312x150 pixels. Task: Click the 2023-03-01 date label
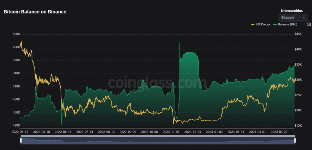257,132
